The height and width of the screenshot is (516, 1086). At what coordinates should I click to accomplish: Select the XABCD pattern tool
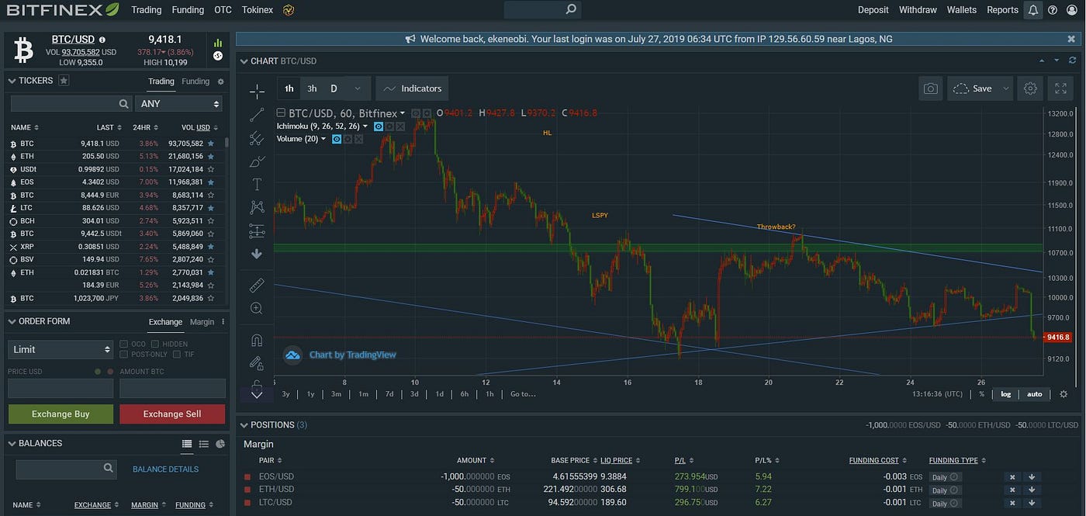click(x=257, y=207)
